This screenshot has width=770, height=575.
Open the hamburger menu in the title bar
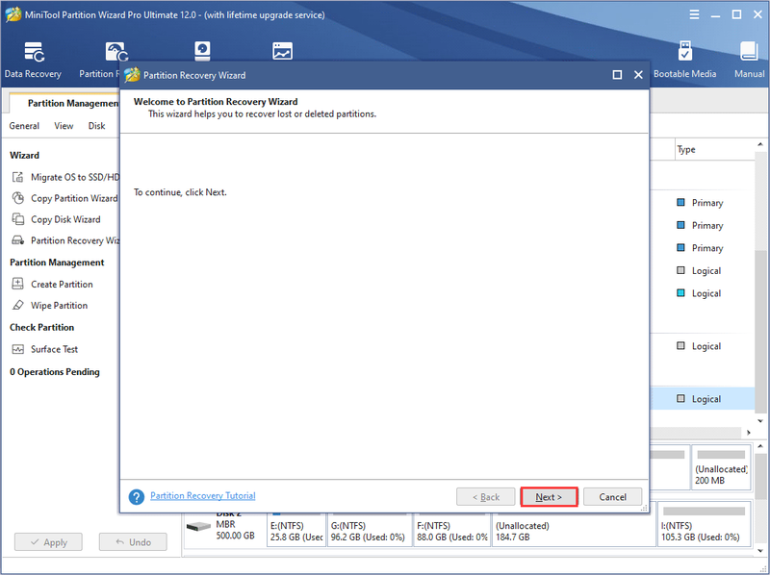tap(694, 14)
